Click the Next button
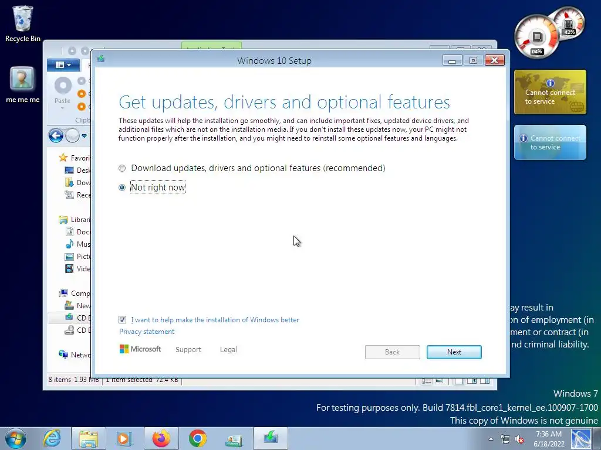Viewport: 601px width, 450px height. [454, 352]
